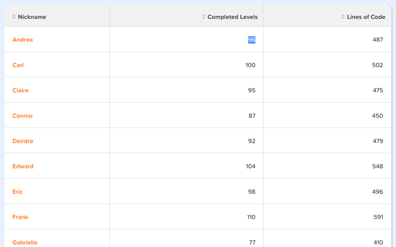Screen dimensions: 396x247
Task: Click the Nickname column header text
Action: (32, 17)
